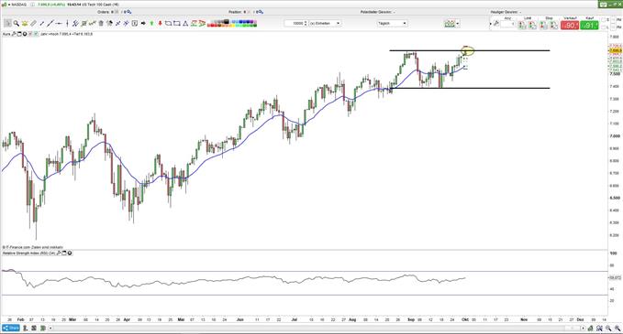Choose the paint bucket coloring tool
Viewport: 623px width, 334px height.
pyautogui.click(x=110, y=24)
